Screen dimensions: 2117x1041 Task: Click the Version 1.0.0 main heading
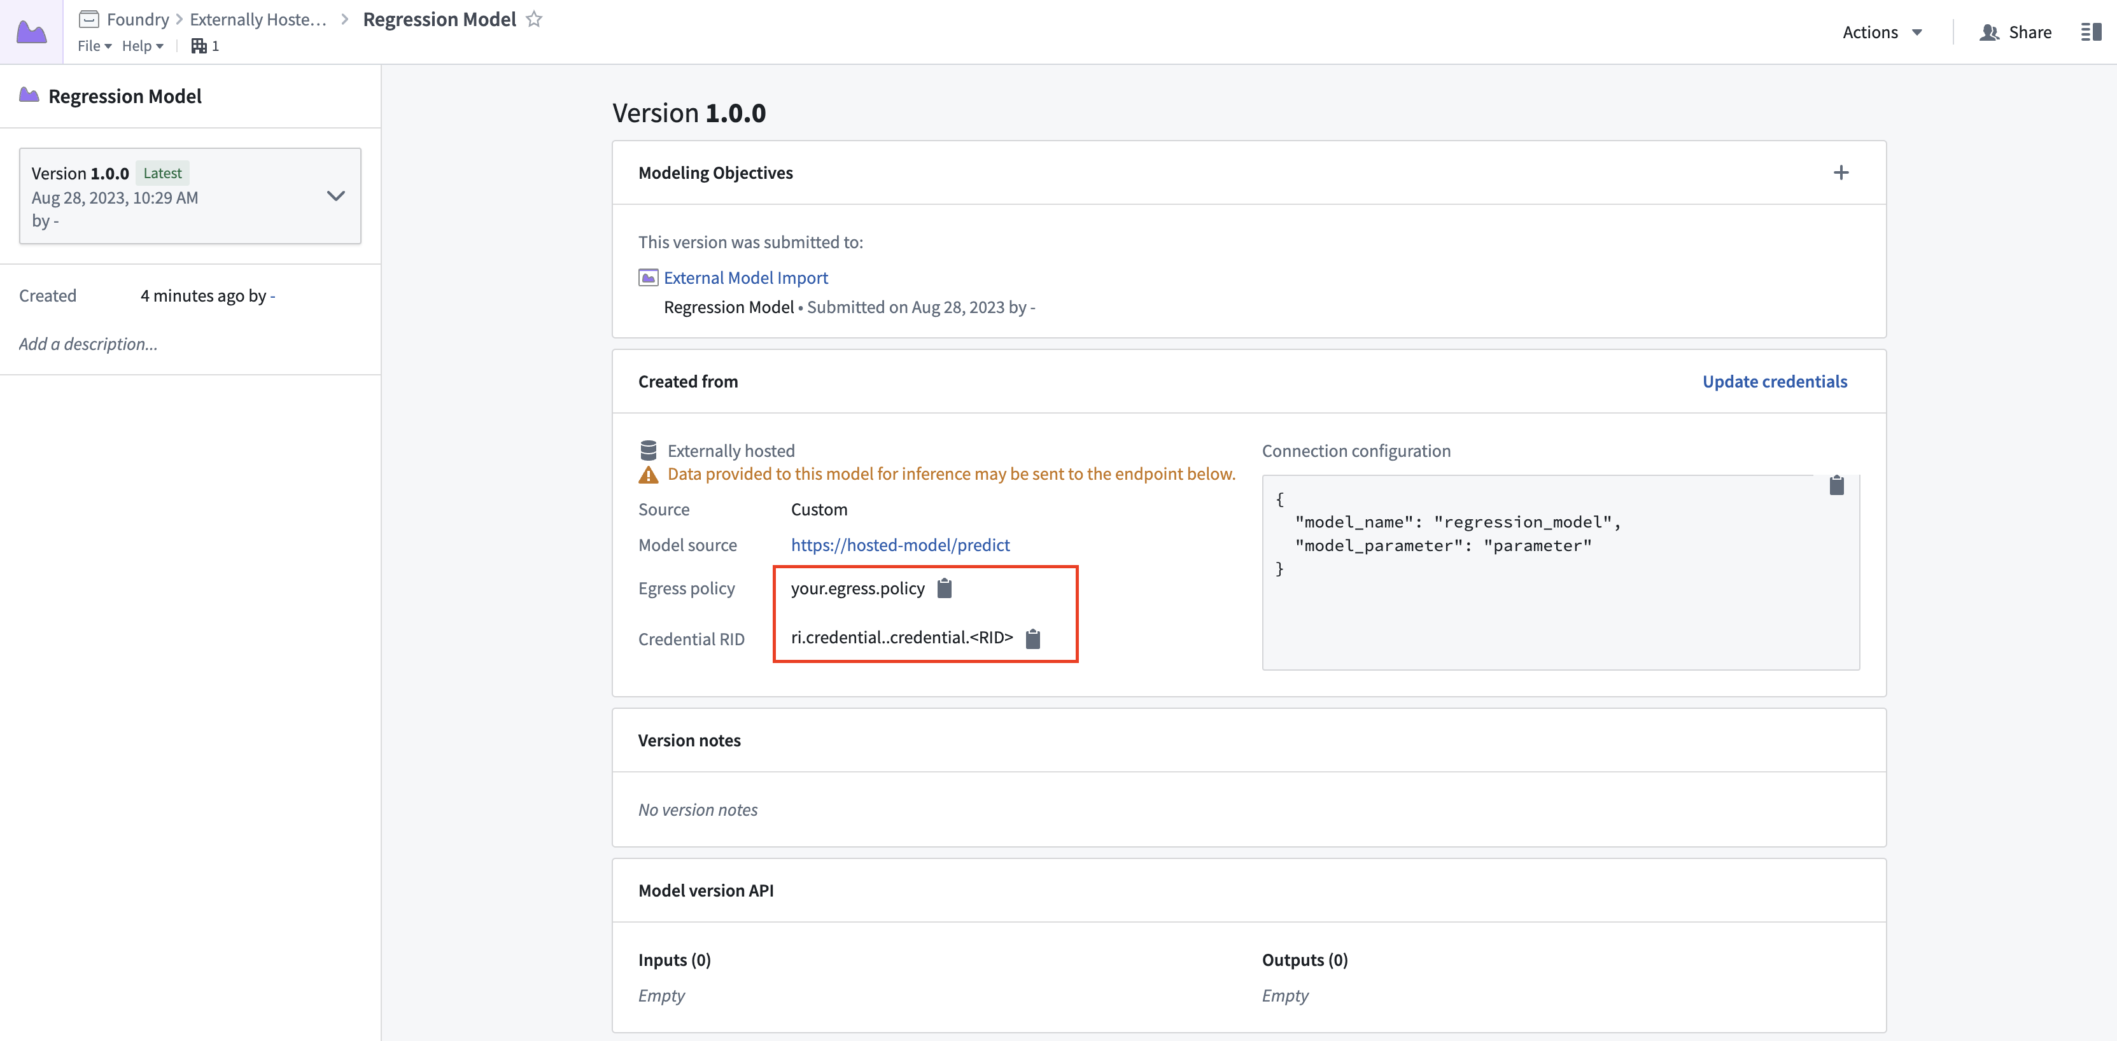click(689, 113)
